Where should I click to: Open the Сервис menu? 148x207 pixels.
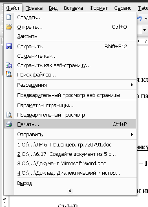(x=123, y=8)
